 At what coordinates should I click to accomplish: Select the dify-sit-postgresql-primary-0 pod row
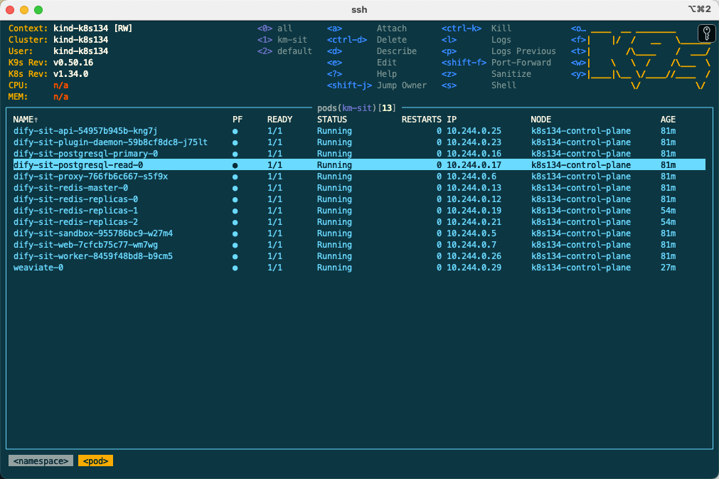point(85,154)
